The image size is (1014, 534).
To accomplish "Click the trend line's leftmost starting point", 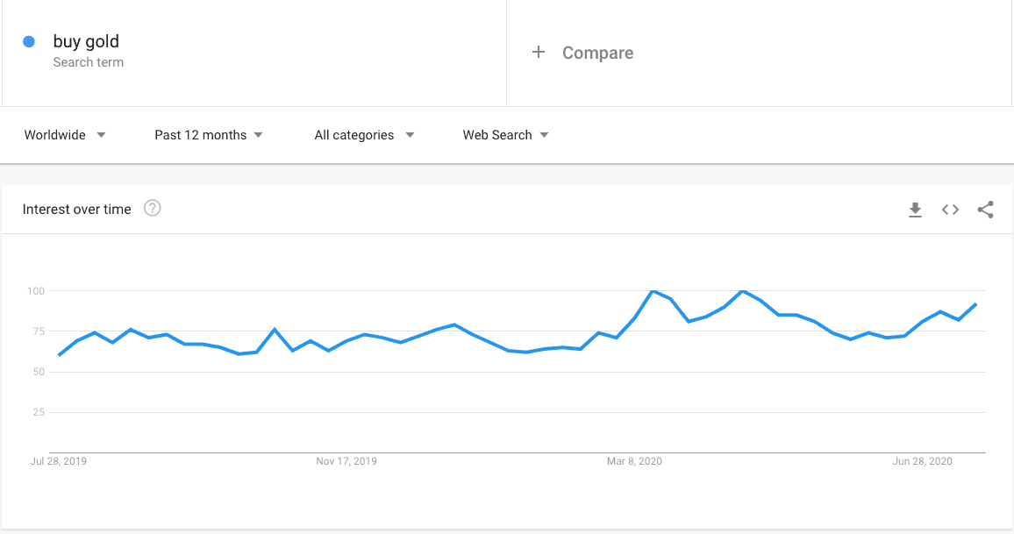I will 59,355.
